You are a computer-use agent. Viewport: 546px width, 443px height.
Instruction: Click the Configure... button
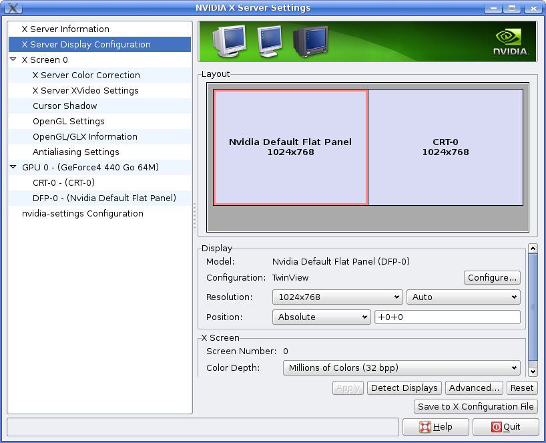point(492,277)
